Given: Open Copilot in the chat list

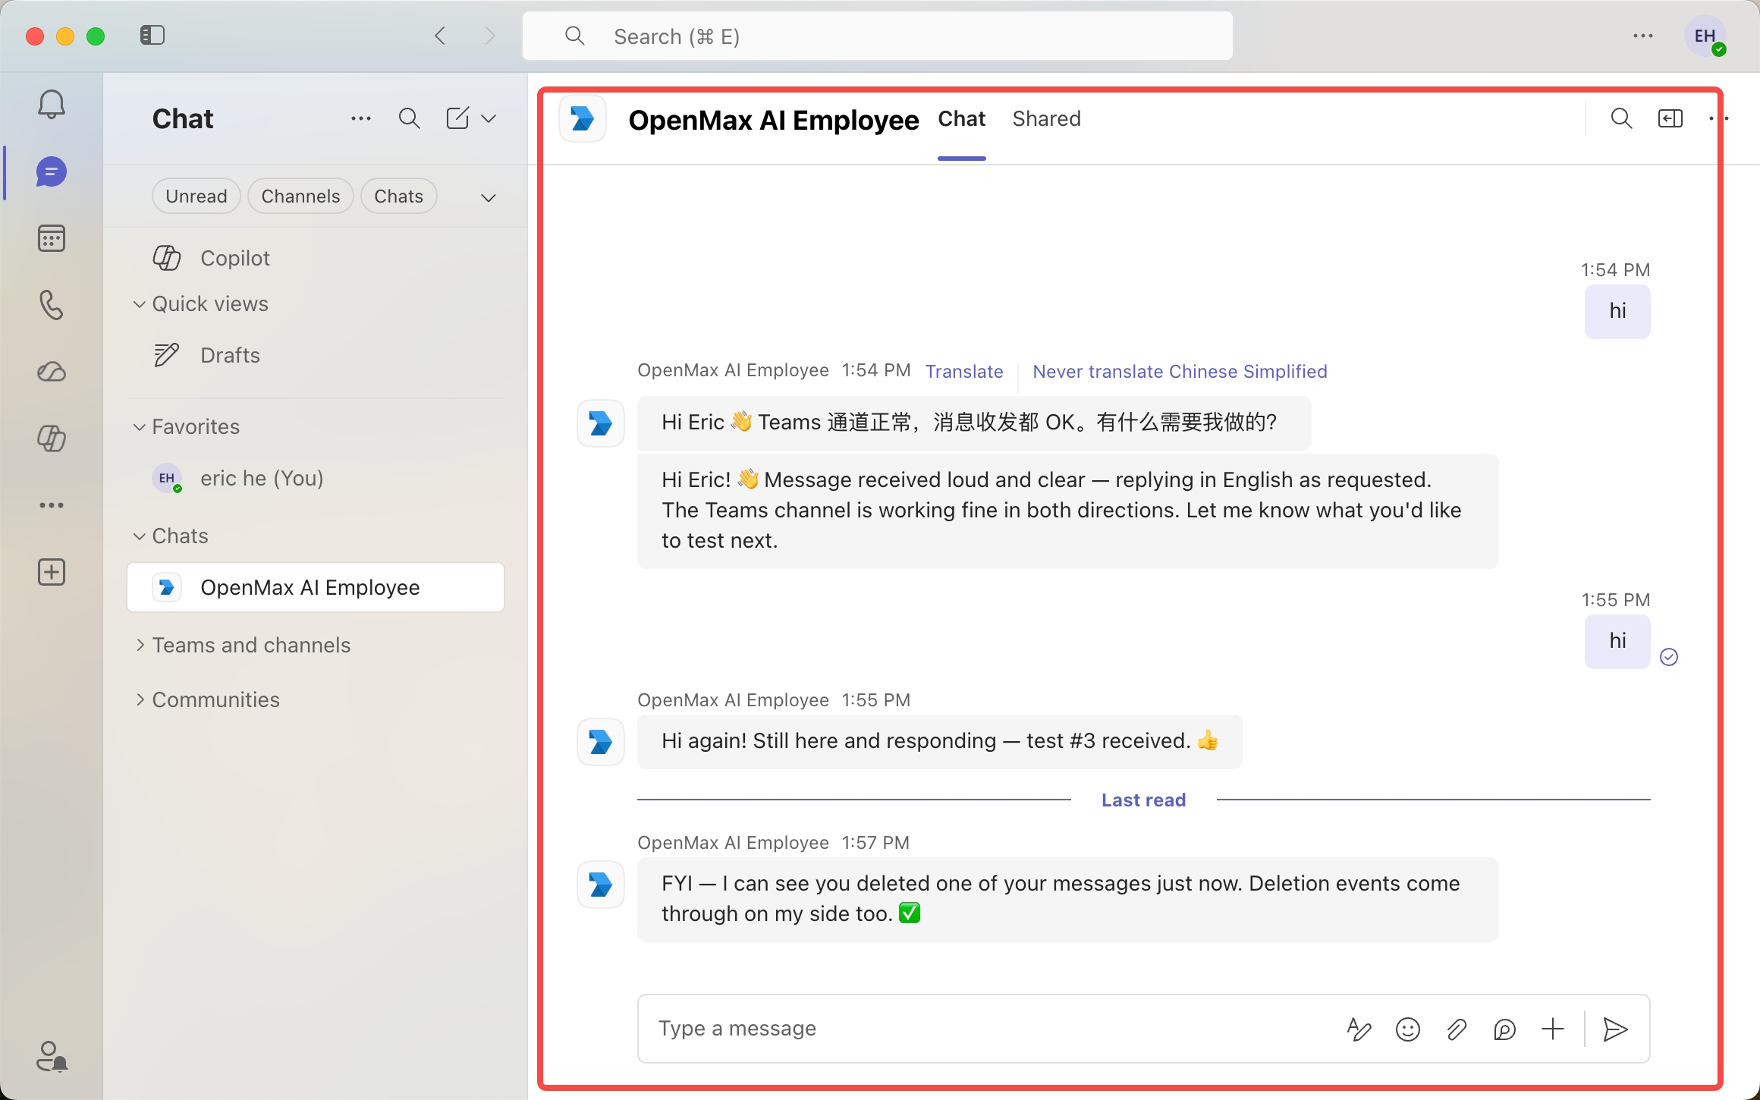Looking at the screenshot, I should 316,258.
